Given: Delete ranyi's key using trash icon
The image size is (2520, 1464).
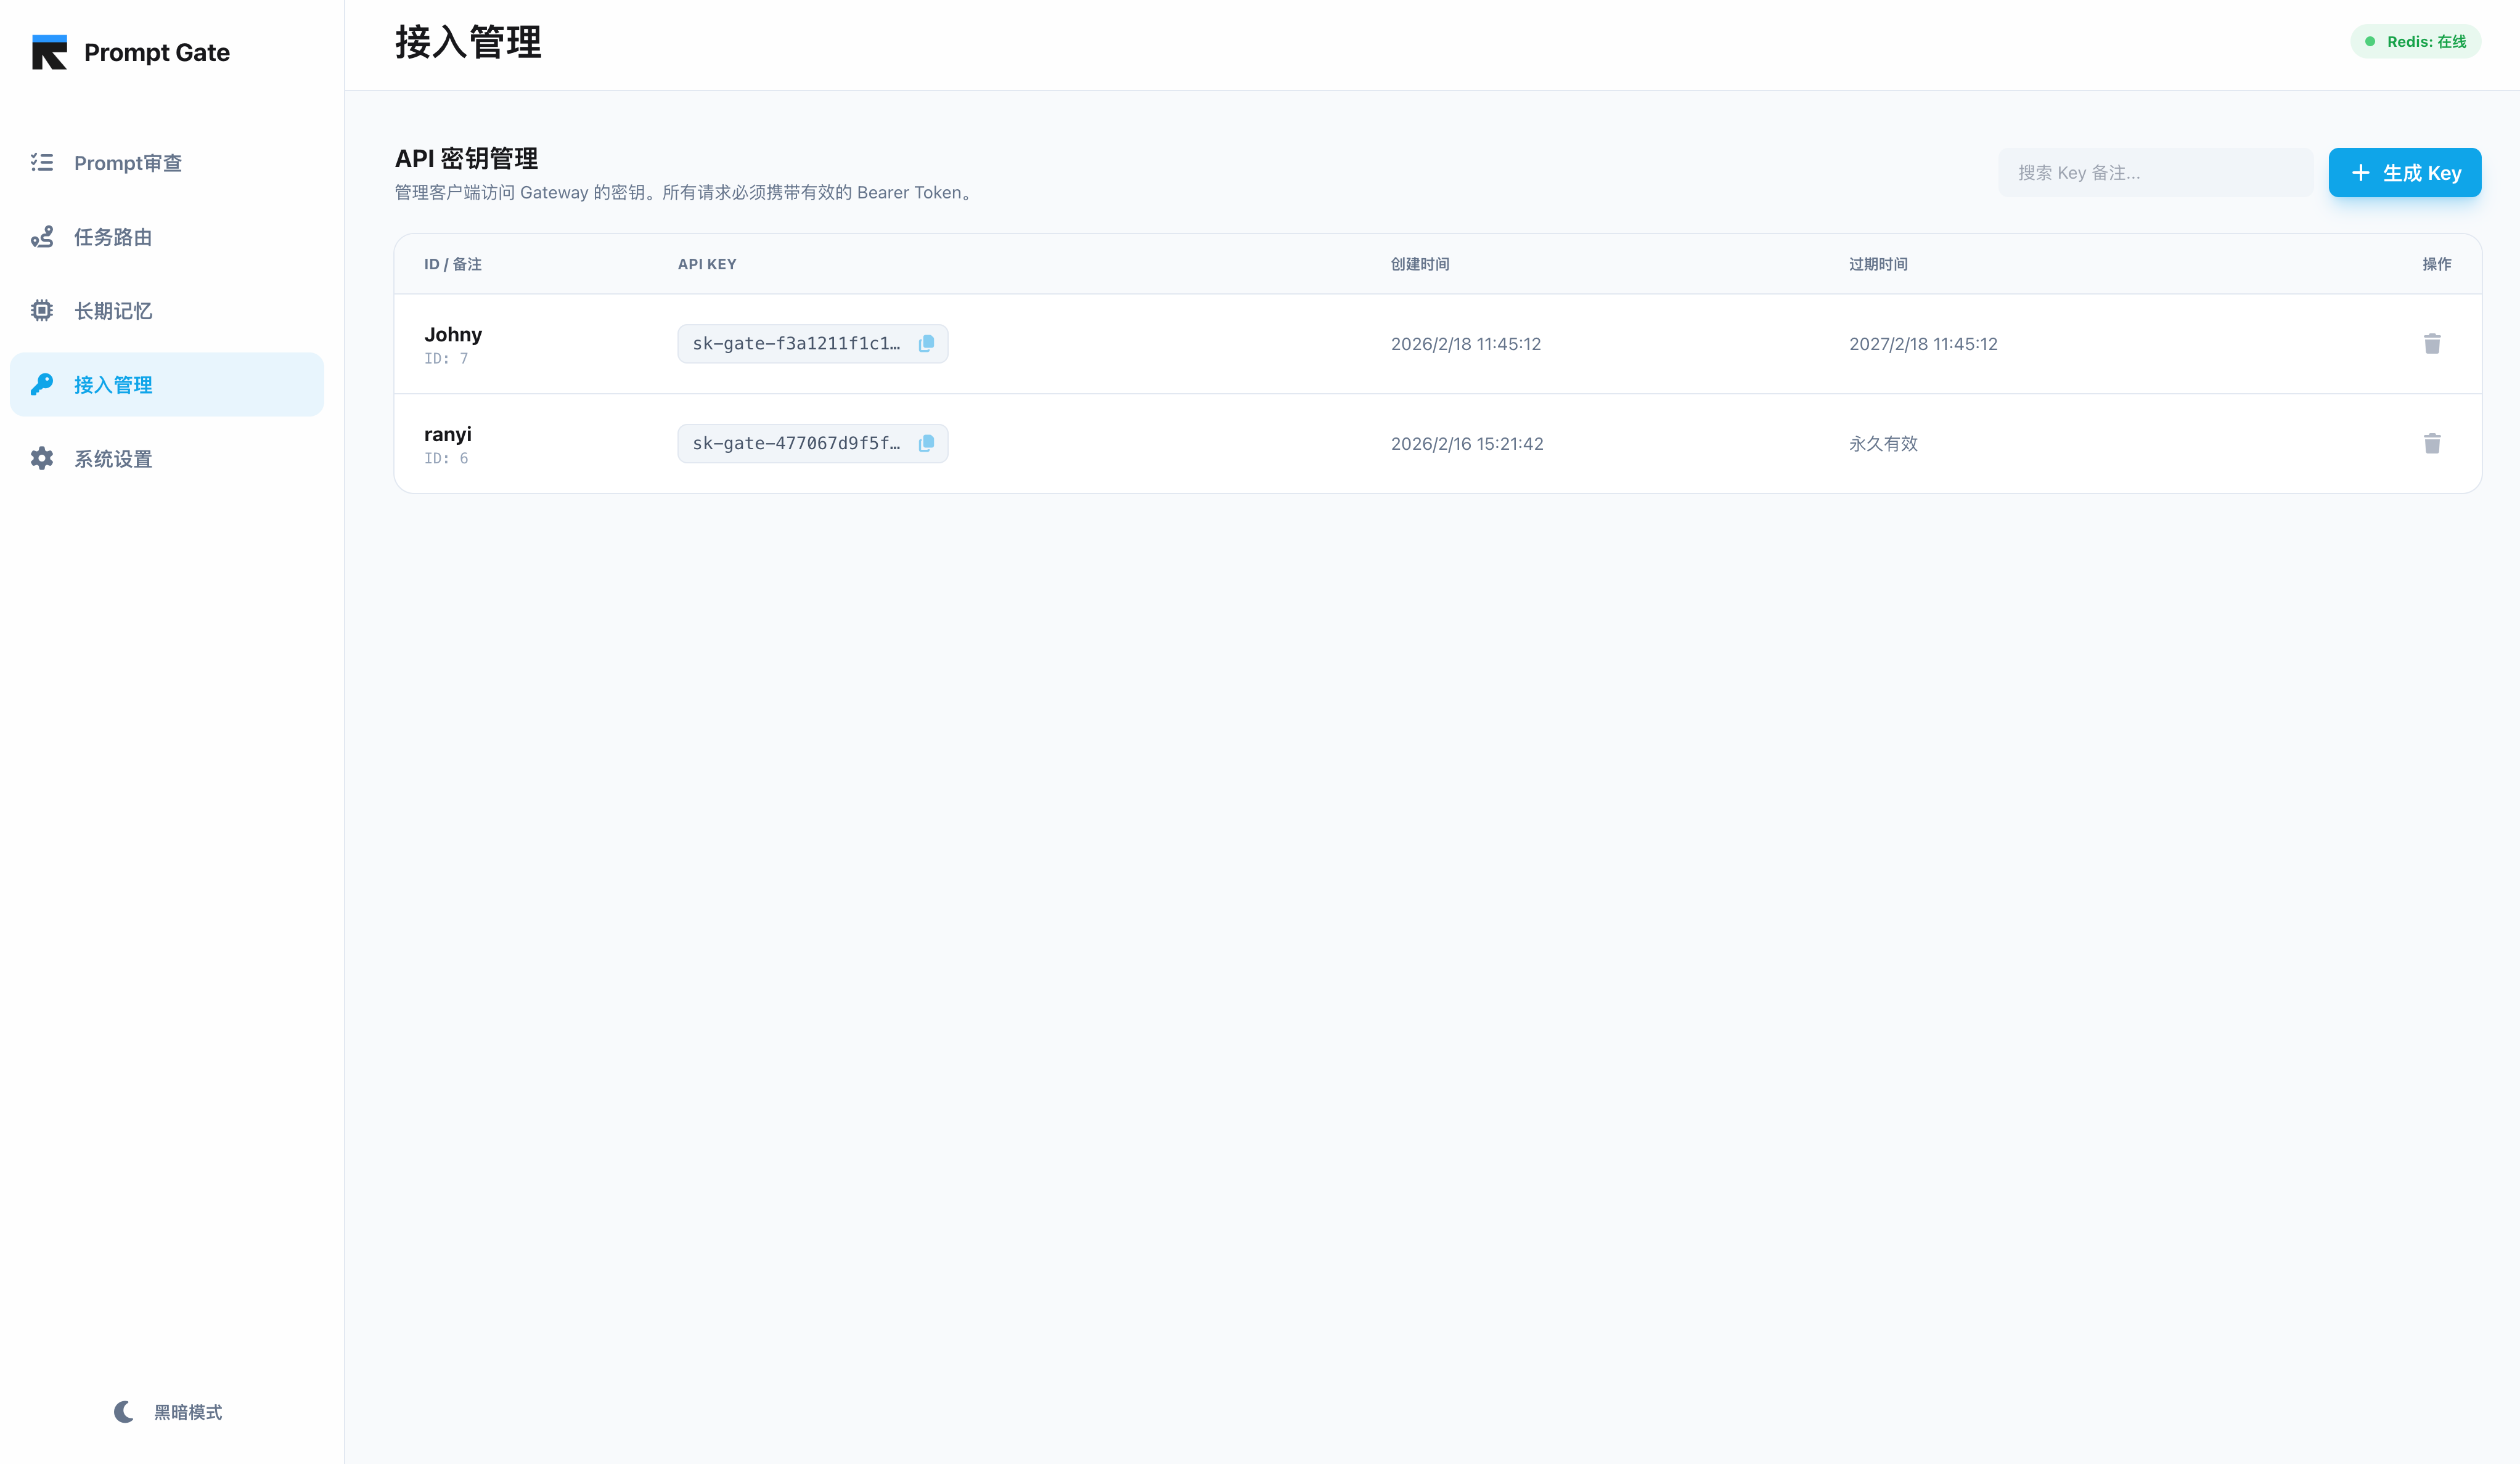Looking at the screenshot, I should point(2432,444).
